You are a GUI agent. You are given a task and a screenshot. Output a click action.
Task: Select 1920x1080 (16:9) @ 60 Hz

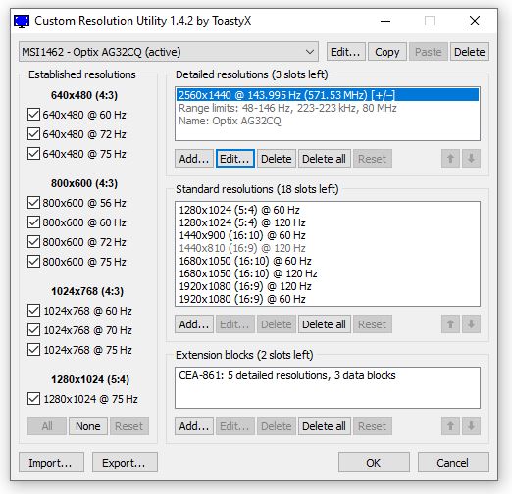(328, 299)
